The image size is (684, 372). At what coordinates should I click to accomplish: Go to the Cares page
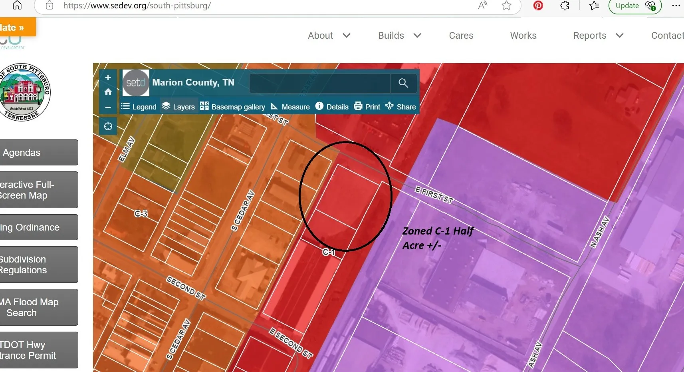click(461, 36)
